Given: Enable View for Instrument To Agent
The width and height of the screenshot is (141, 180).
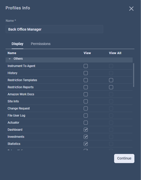Looking at the screenshot, I should pyautogui.click(x=86, y=66).
